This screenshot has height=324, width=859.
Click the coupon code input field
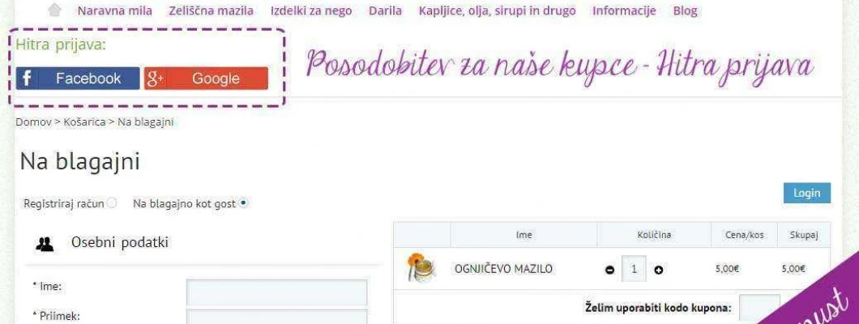tap(759, 308)
